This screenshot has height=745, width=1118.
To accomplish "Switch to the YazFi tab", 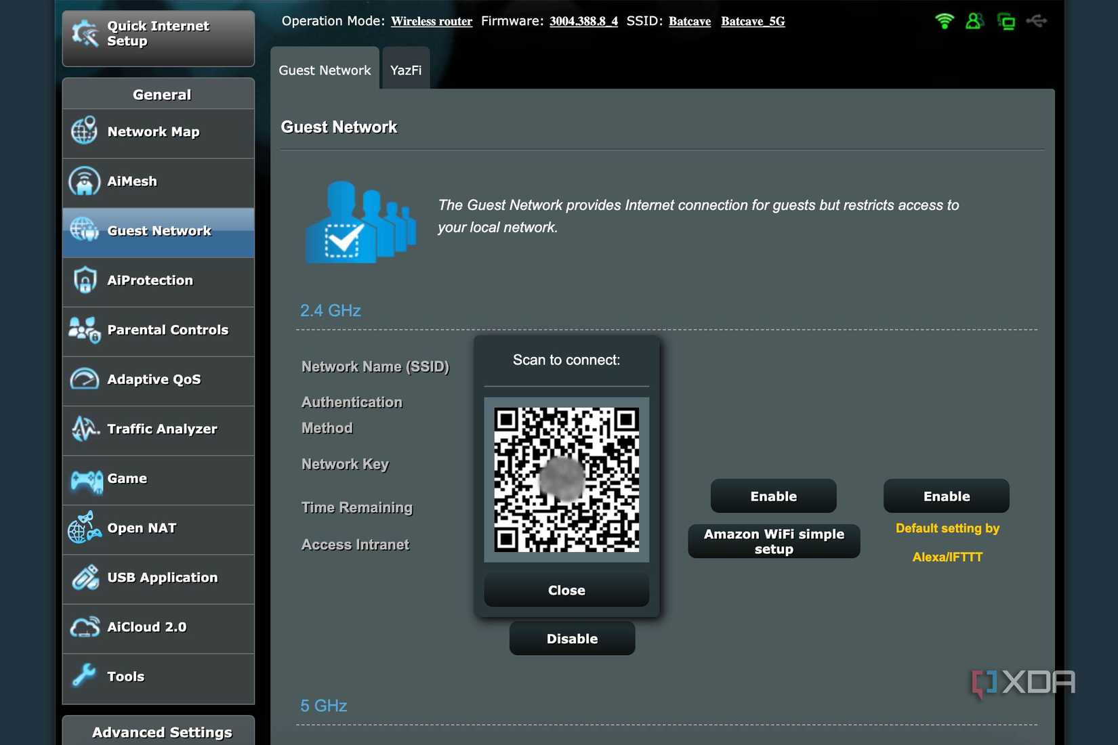I will pos(405,69).
